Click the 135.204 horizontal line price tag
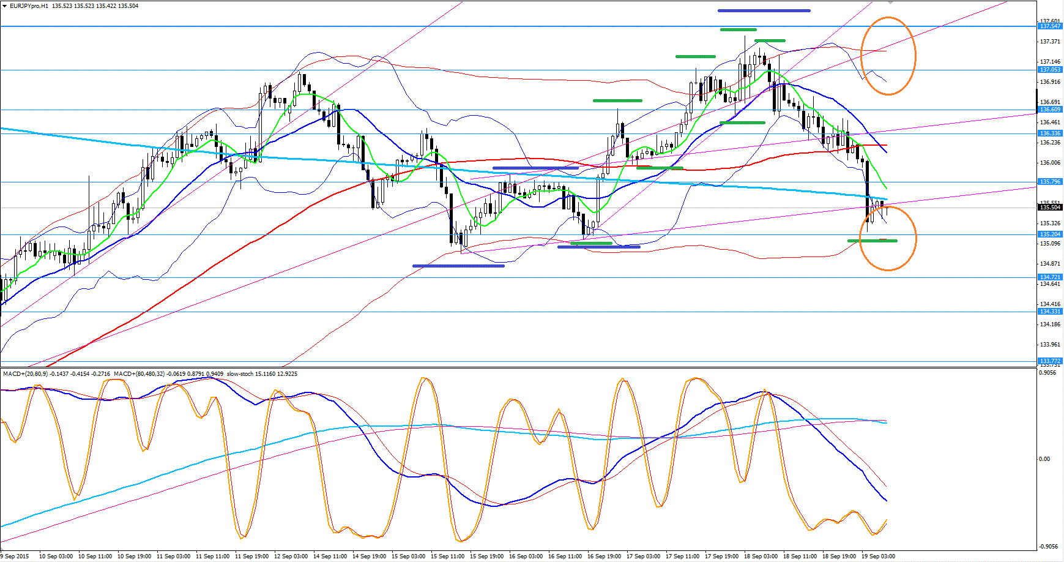Screen dimensions: 1064x562 (x=1050, y=234)
